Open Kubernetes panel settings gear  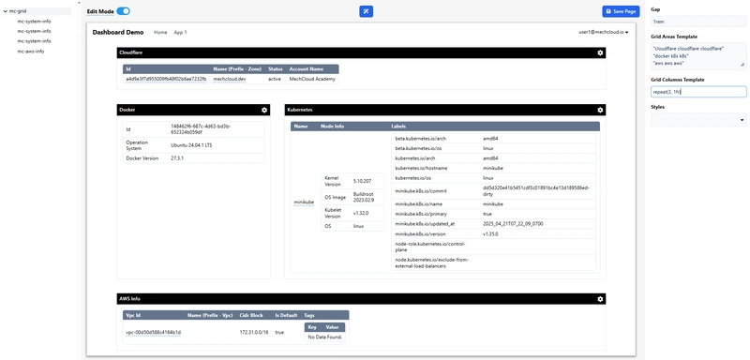click(600, 110)
